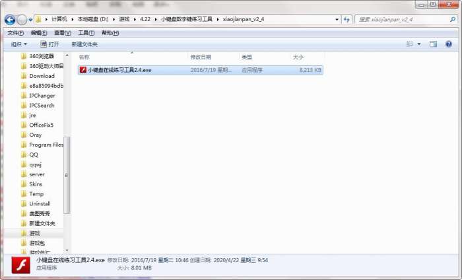Click the navigation pane scrollbar thumb
The width and height of the screenshot is (462, 280).
click(x=67, y=175)
